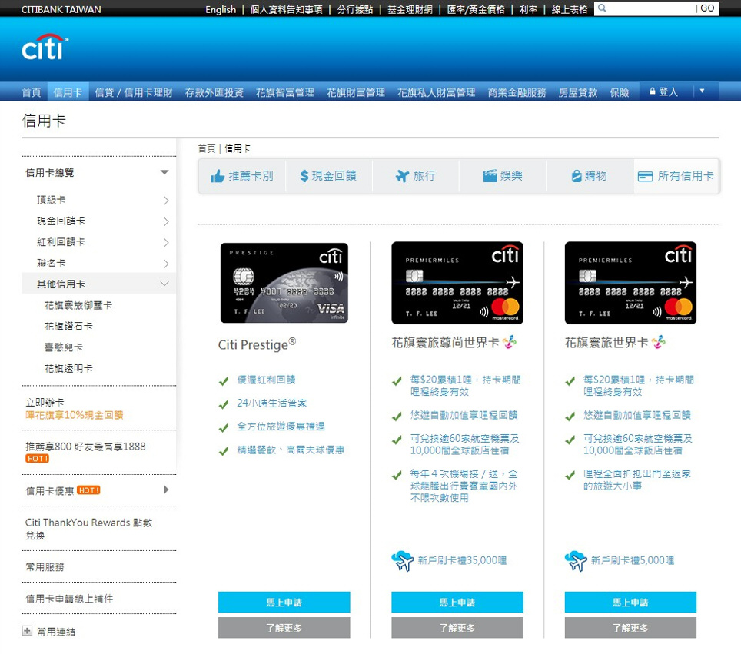
Task: Open 基金理財網 top link
Action: click(x=410, y=9)
